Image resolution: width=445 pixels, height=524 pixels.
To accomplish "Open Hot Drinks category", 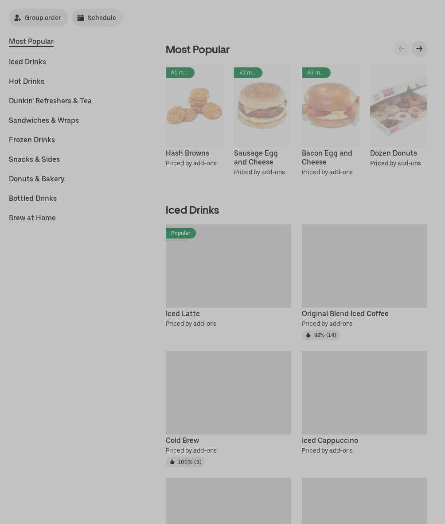I will click(27, 81).
